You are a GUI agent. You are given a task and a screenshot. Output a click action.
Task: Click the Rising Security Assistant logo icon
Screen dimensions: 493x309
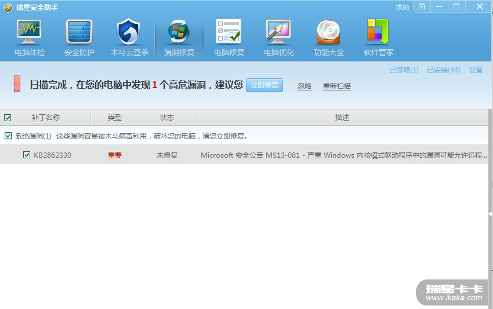click(8, 8)
